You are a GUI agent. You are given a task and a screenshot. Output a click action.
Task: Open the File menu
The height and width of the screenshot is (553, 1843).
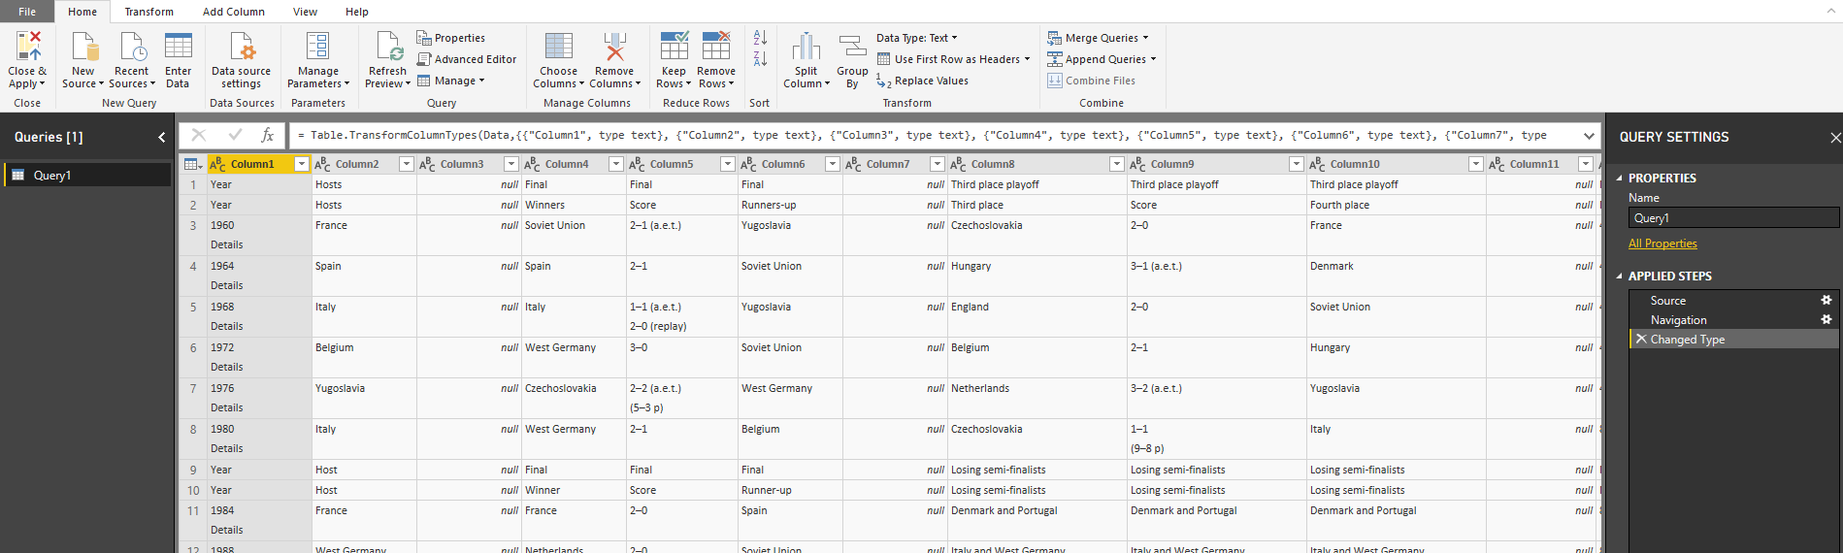pyautogui.click(x=27, y=12)
